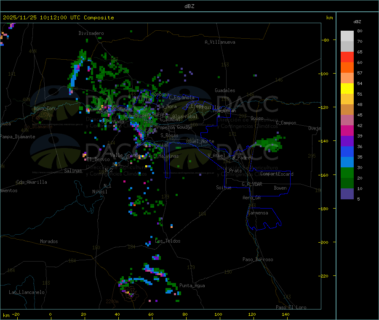Click the A_Villanueva map label
The image size is (379, 320).
pos(220,42)
